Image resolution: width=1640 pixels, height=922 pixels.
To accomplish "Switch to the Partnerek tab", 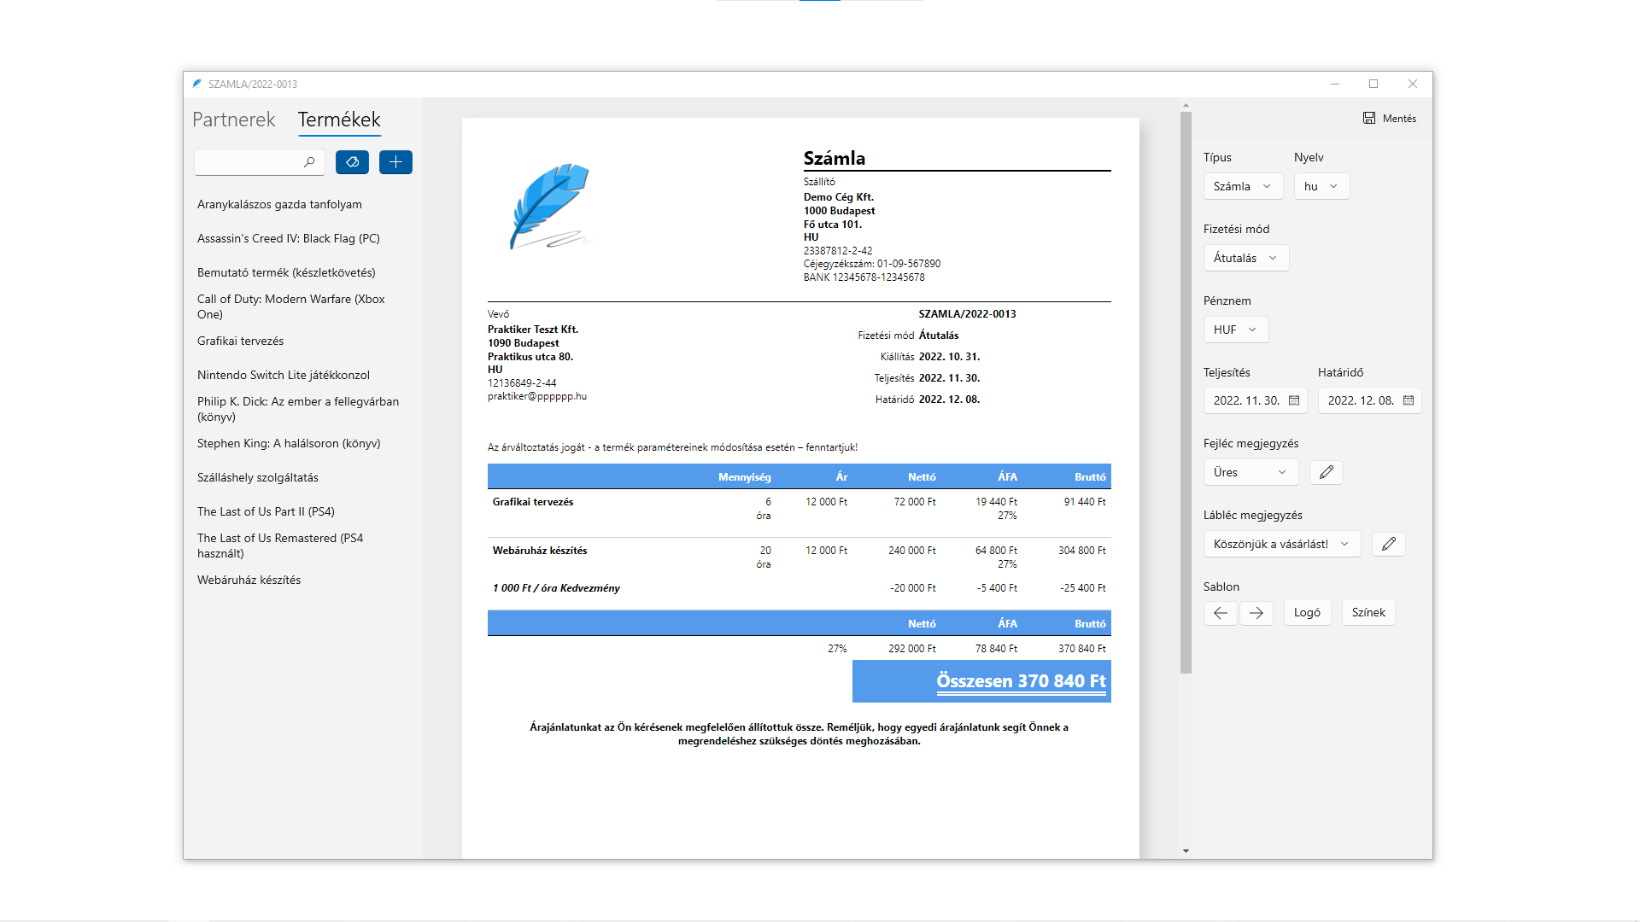I will click(x=233, y=120).
